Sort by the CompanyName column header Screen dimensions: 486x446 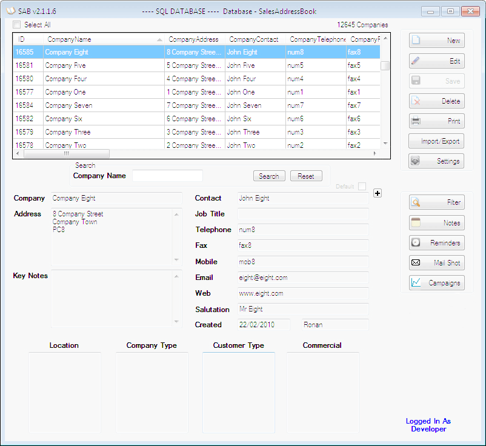(x=104, y=39)
